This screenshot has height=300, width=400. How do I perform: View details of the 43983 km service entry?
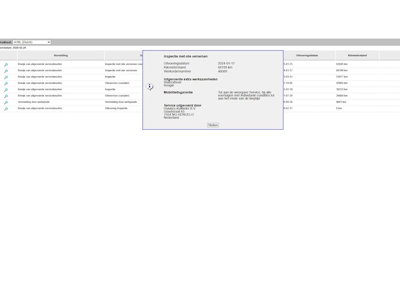[x=6, y=84]
